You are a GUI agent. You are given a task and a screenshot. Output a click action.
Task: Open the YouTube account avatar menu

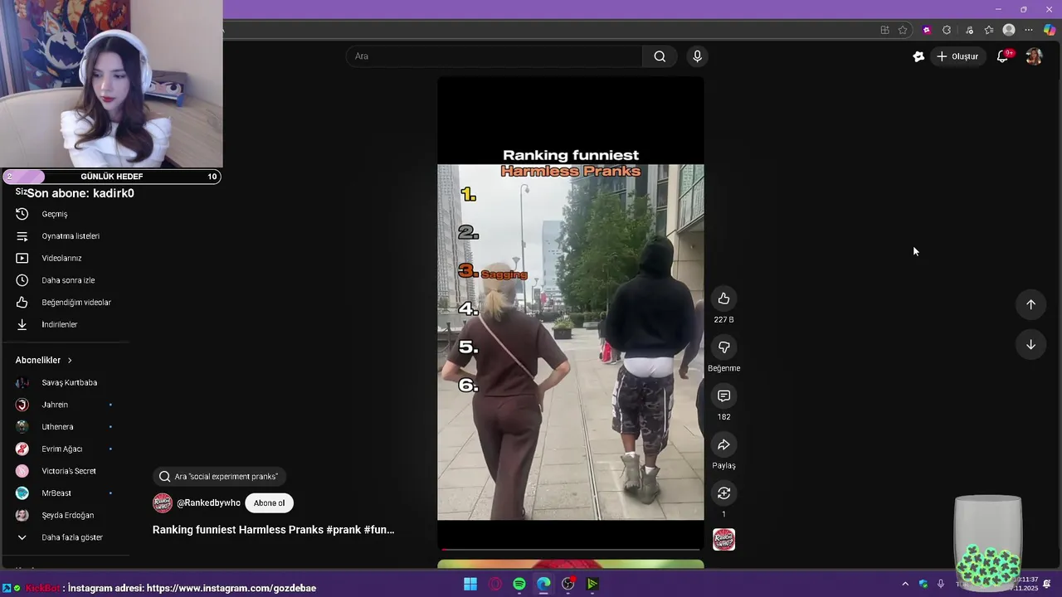(x=1034, y=56)
